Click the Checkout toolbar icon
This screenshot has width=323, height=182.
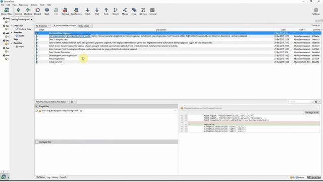point(28,11)
